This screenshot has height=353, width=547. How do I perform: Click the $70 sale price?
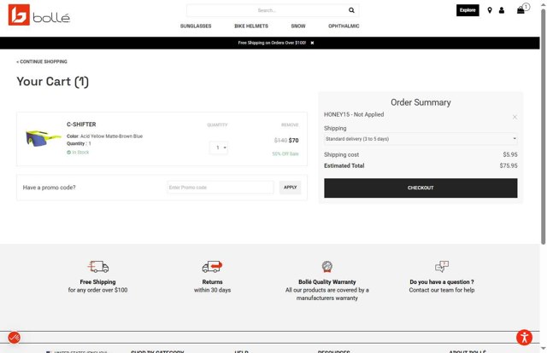293,141
